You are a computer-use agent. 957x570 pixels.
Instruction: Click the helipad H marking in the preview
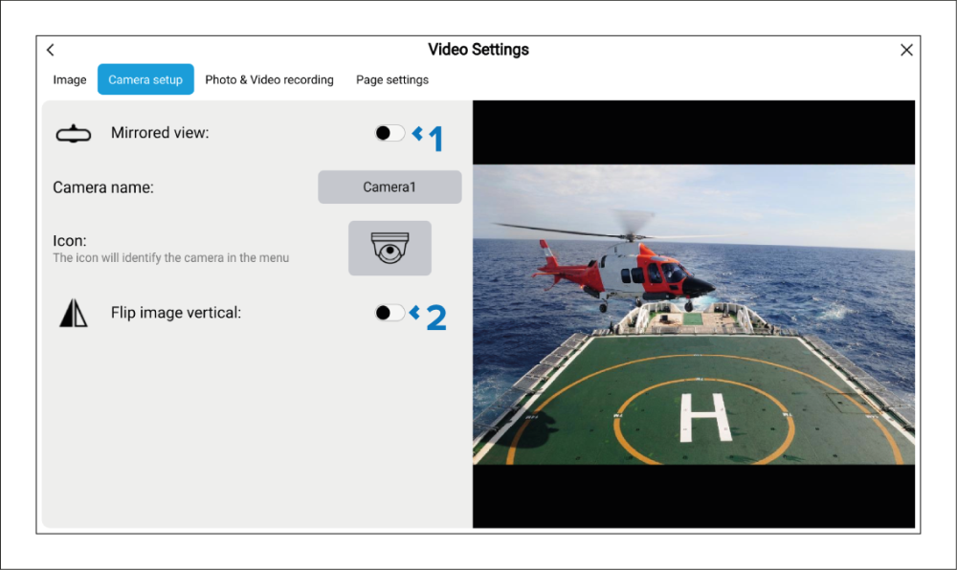(x=704, y=417)
